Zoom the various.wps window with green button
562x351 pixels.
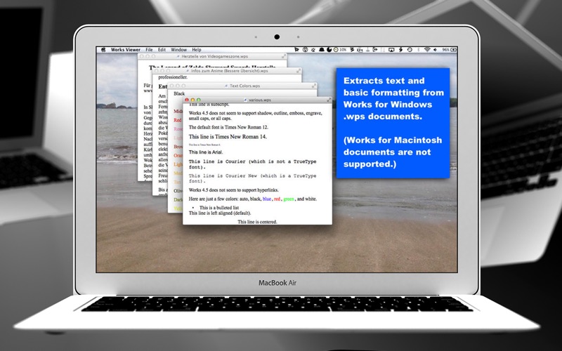pos(199,100)
